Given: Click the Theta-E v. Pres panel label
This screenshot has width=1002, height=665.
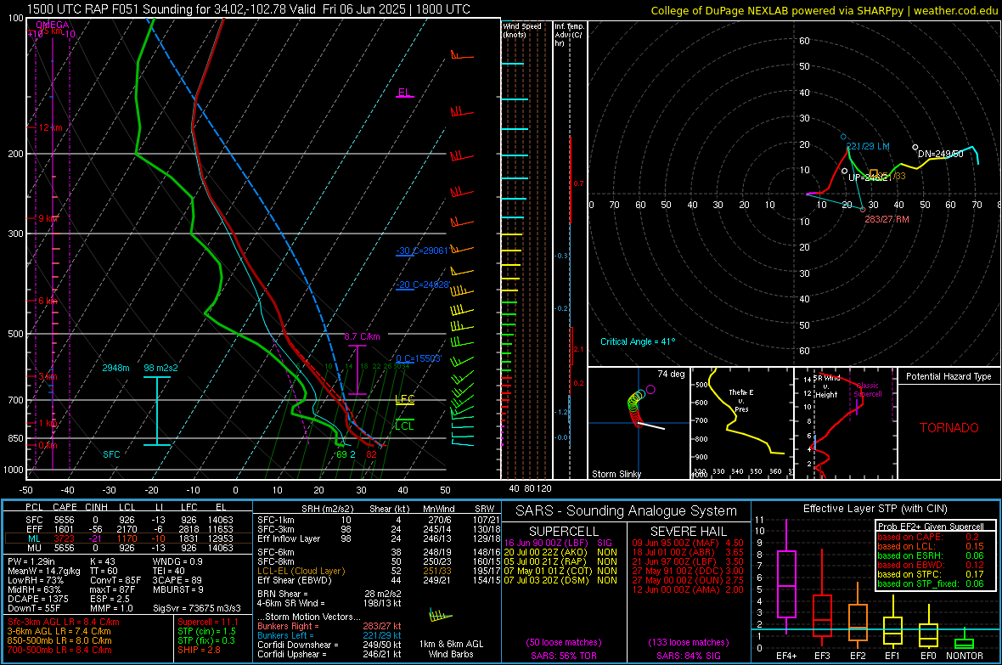Looking at the screenshot, I should point(740,400).
